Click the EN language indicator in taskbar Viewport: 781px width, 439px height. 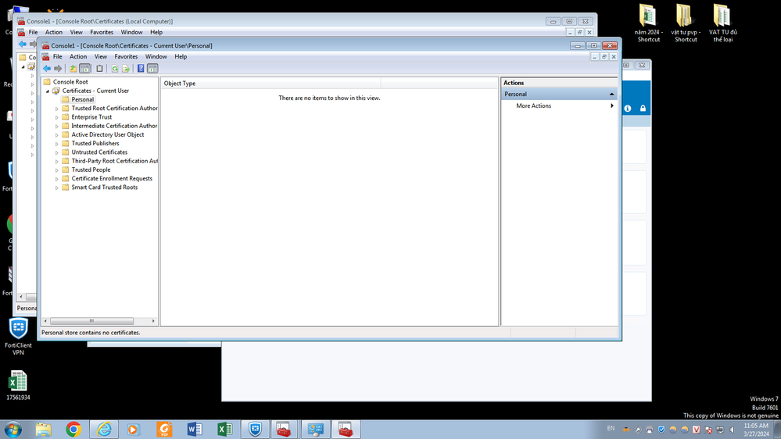pyautogui.click(x=611, y=429)
